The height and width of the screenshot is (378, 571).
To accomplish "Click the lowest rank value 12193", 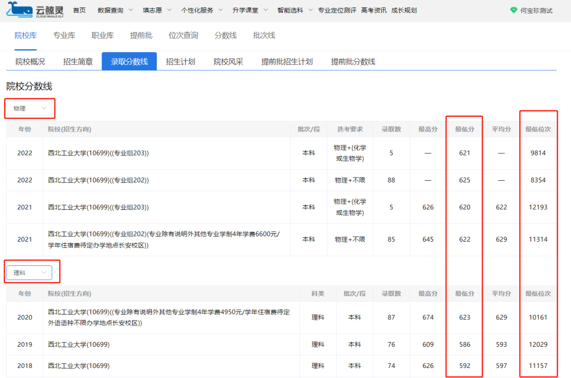I will tap(538, 207).
